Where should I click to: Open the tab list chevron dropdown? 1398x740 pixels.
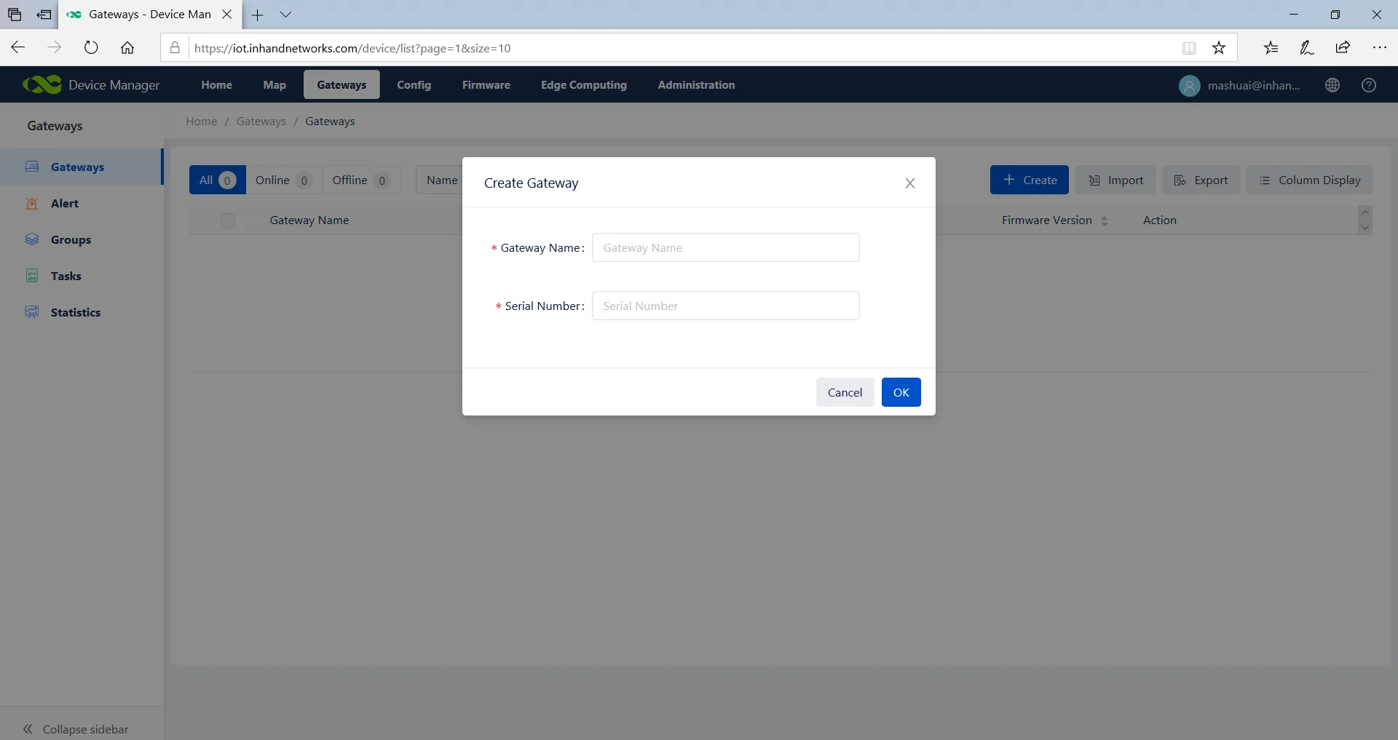coord(285,14)
